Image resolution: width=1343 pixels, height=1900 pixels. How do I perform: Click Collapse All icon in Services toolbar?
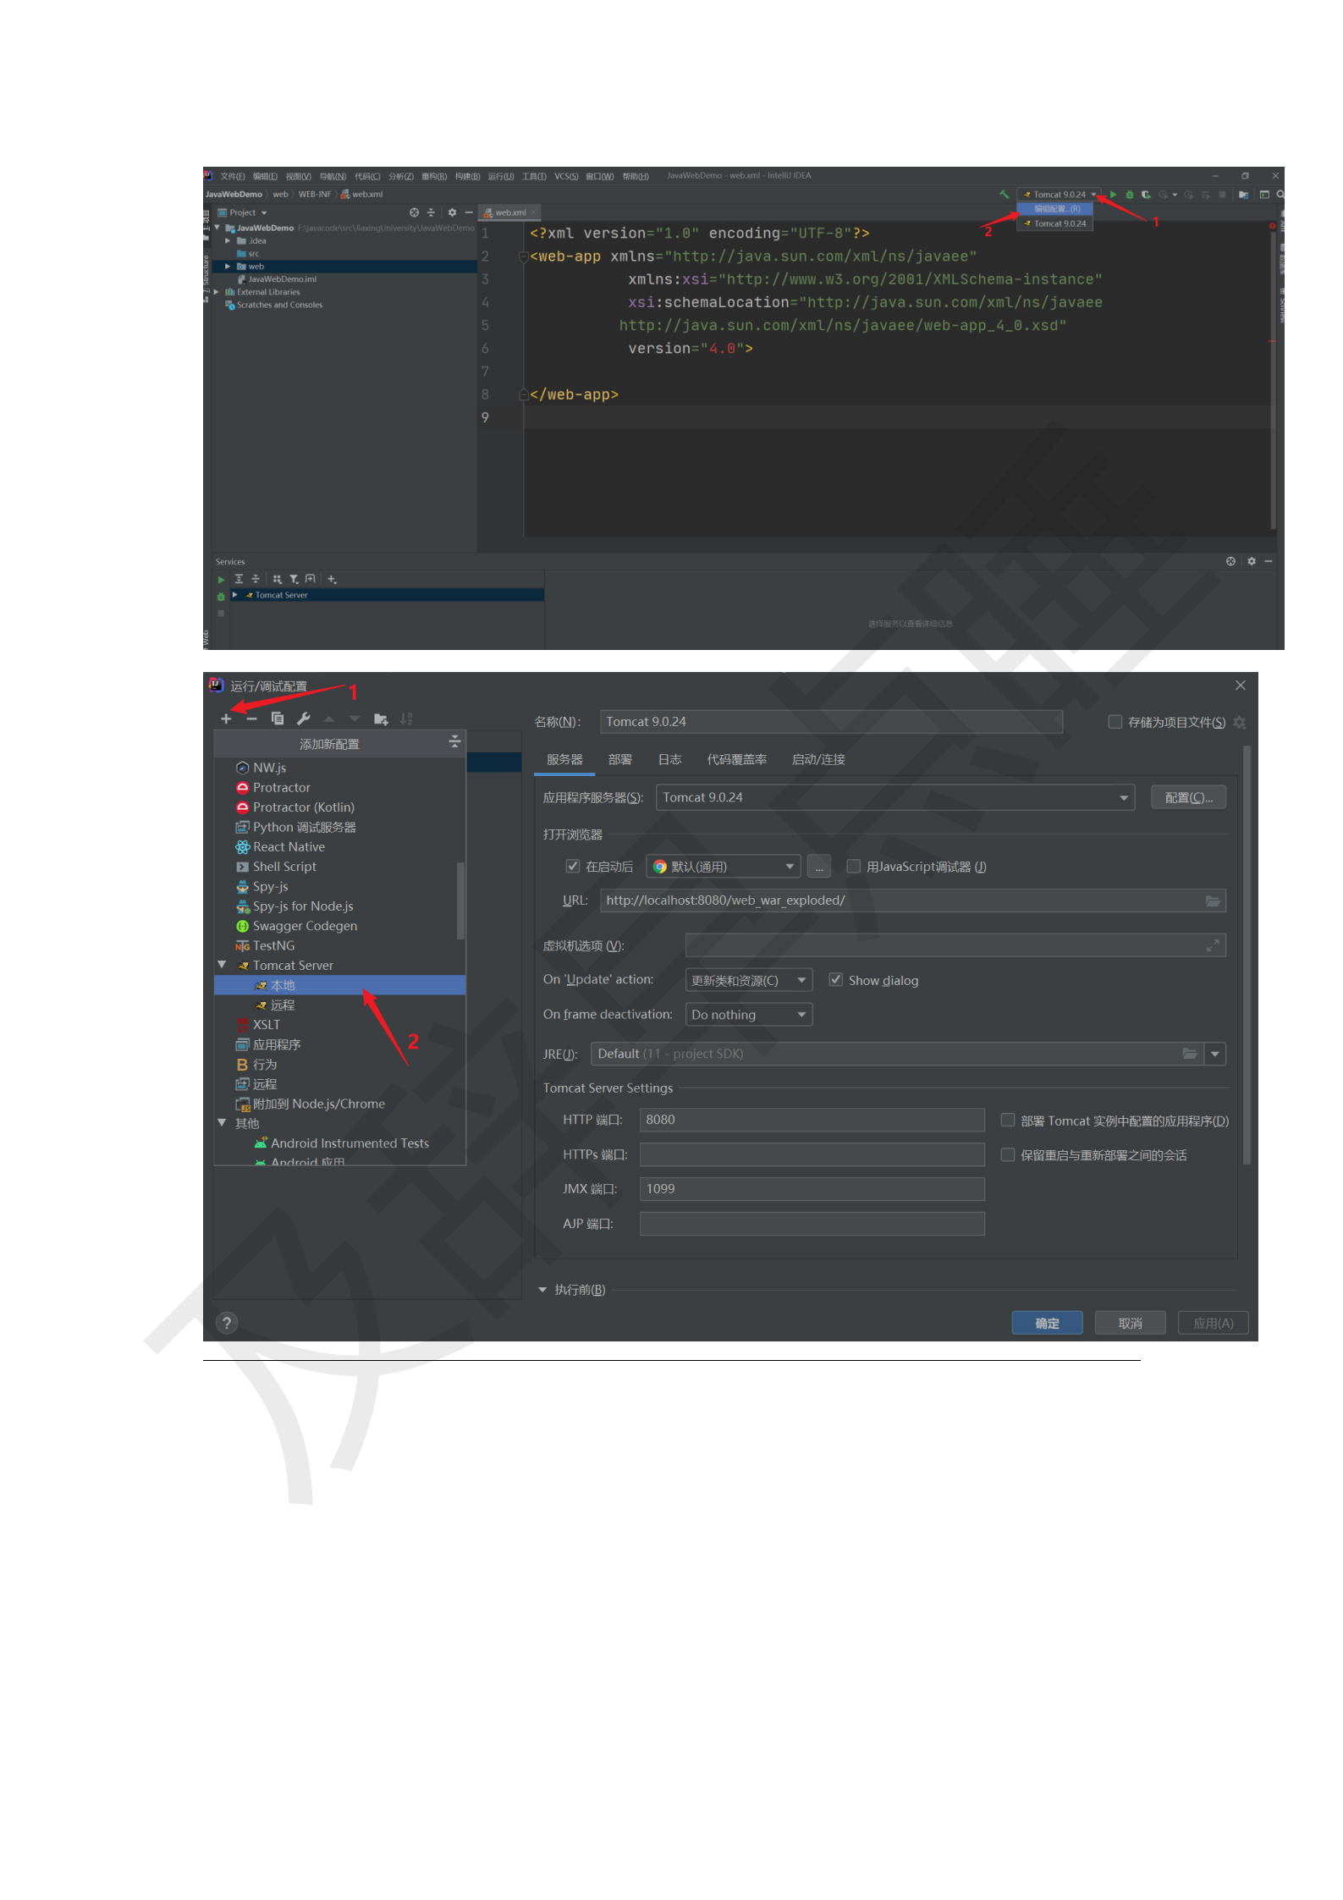256,579
